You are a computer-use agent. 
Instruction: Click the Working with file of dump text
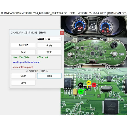(x=26, y=62)
